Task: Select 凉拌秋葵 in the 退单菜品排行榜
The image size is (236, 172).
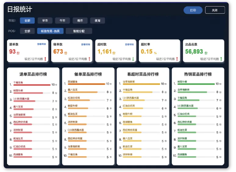Action: (18, 130)
